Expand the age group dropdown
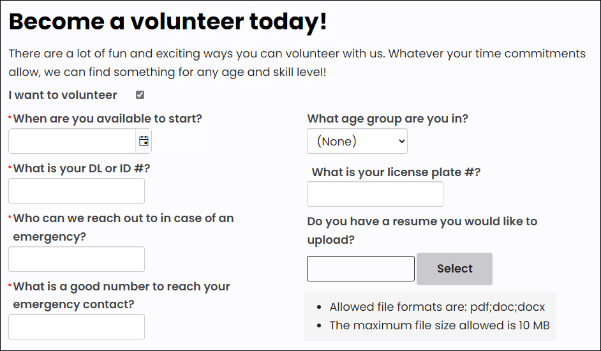601x351 pixels. pyautogui.click(x=357, y=141)
